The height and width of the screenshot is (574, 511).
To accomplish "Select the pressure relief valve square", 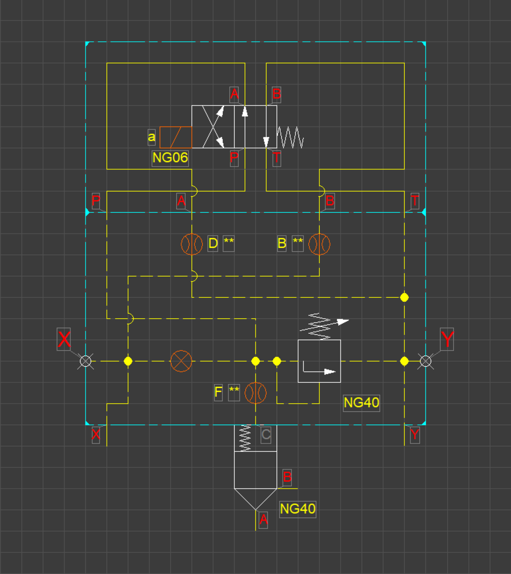I will tap(319, 361).
